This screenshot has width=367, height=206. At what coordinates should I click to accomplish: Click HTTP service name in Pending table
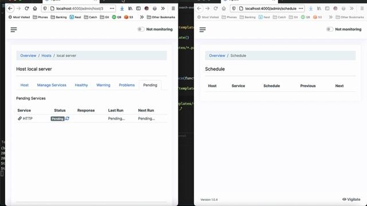(x=28, y=118)
